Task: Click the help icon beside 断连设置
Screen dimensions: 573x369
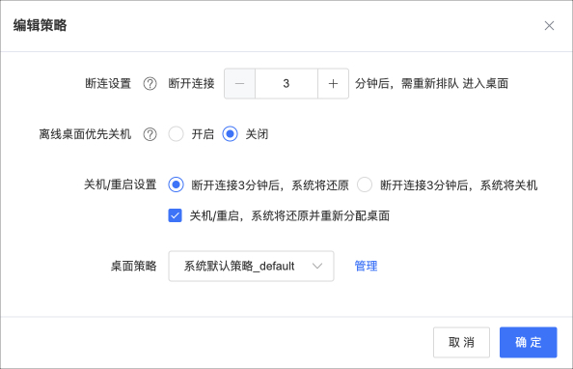Action: tap(150, 84)
